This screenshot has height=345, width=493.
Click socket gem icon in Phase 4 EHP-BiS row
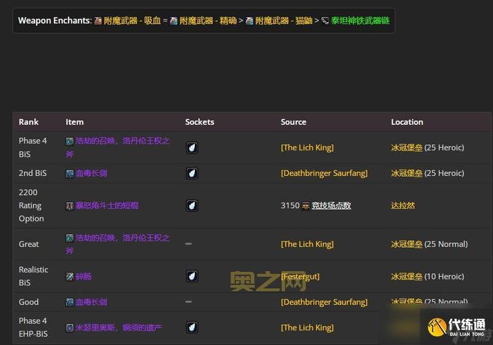[x=192, y=327]
